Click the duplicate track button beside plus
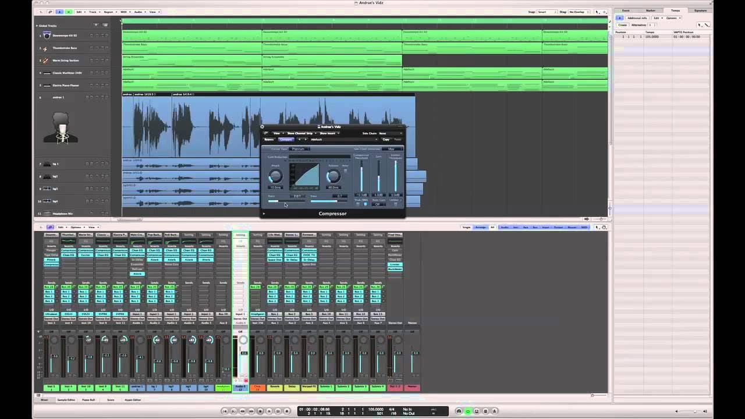The width and height of the screenshot is (745, 419). (105, 25)
